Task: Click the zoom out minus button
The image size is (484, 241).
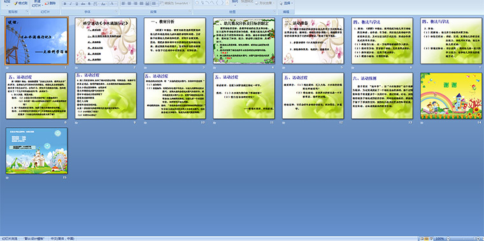Action: (x=448, y=238)
